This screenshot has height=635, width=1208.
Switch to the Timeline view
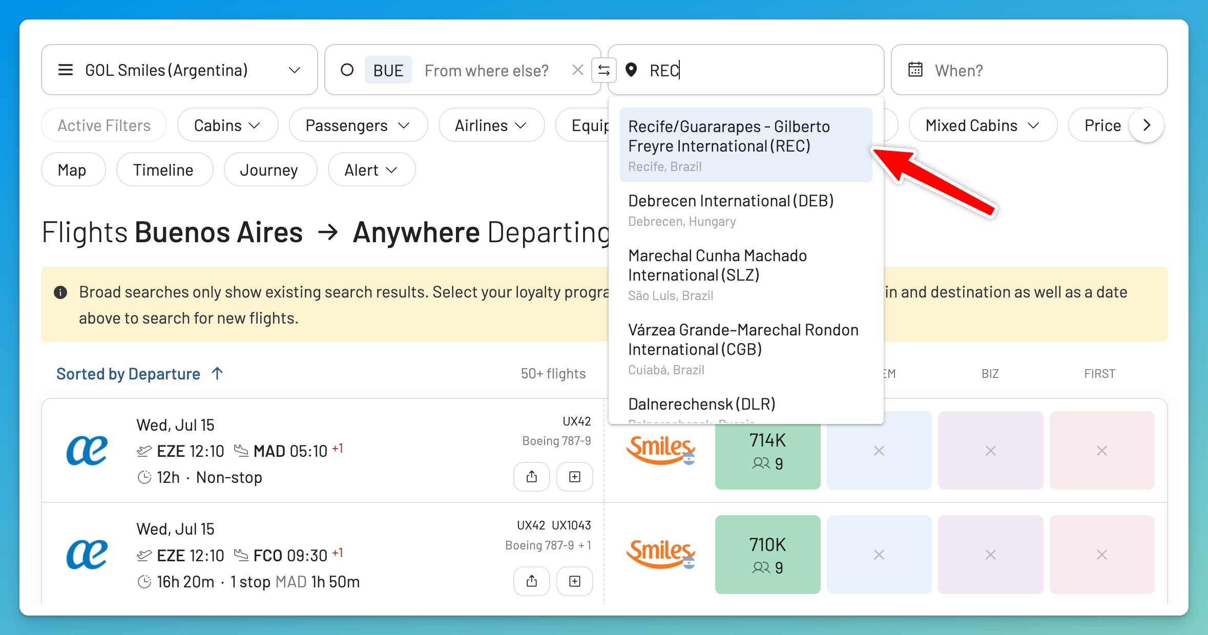164,170
